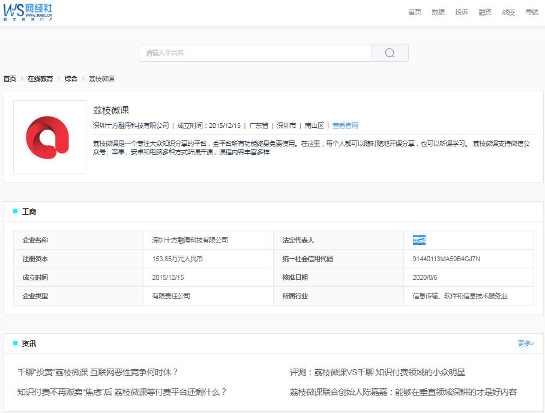The image size is (545, 413).
Task: Select 首页 in the top navigation
Action: (x=414, y=11)
